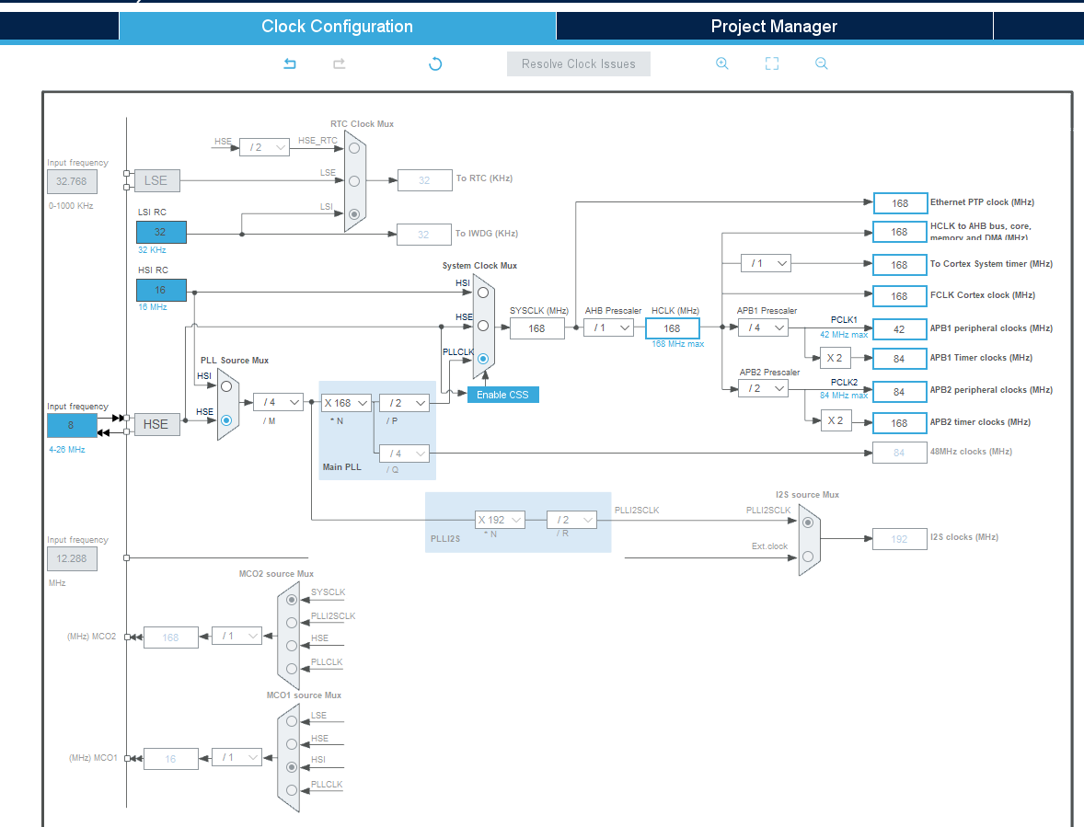Click FCLK Cortex clock value box
Image resolution: width=1084 pixels, height=827 pixels.
[899, 295]
